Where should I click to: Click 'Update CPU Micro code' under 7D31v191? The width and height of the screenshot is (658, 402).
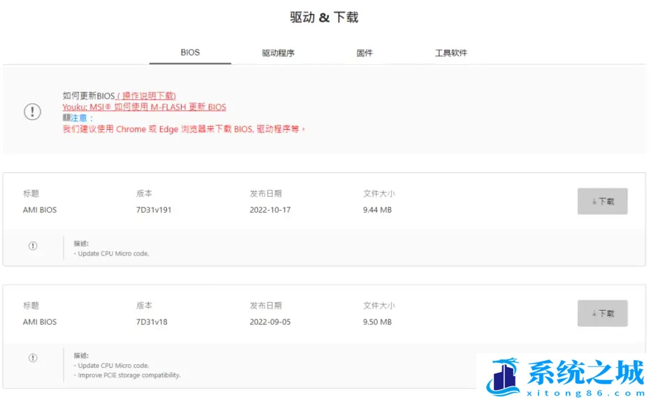(x=112, y=253)
